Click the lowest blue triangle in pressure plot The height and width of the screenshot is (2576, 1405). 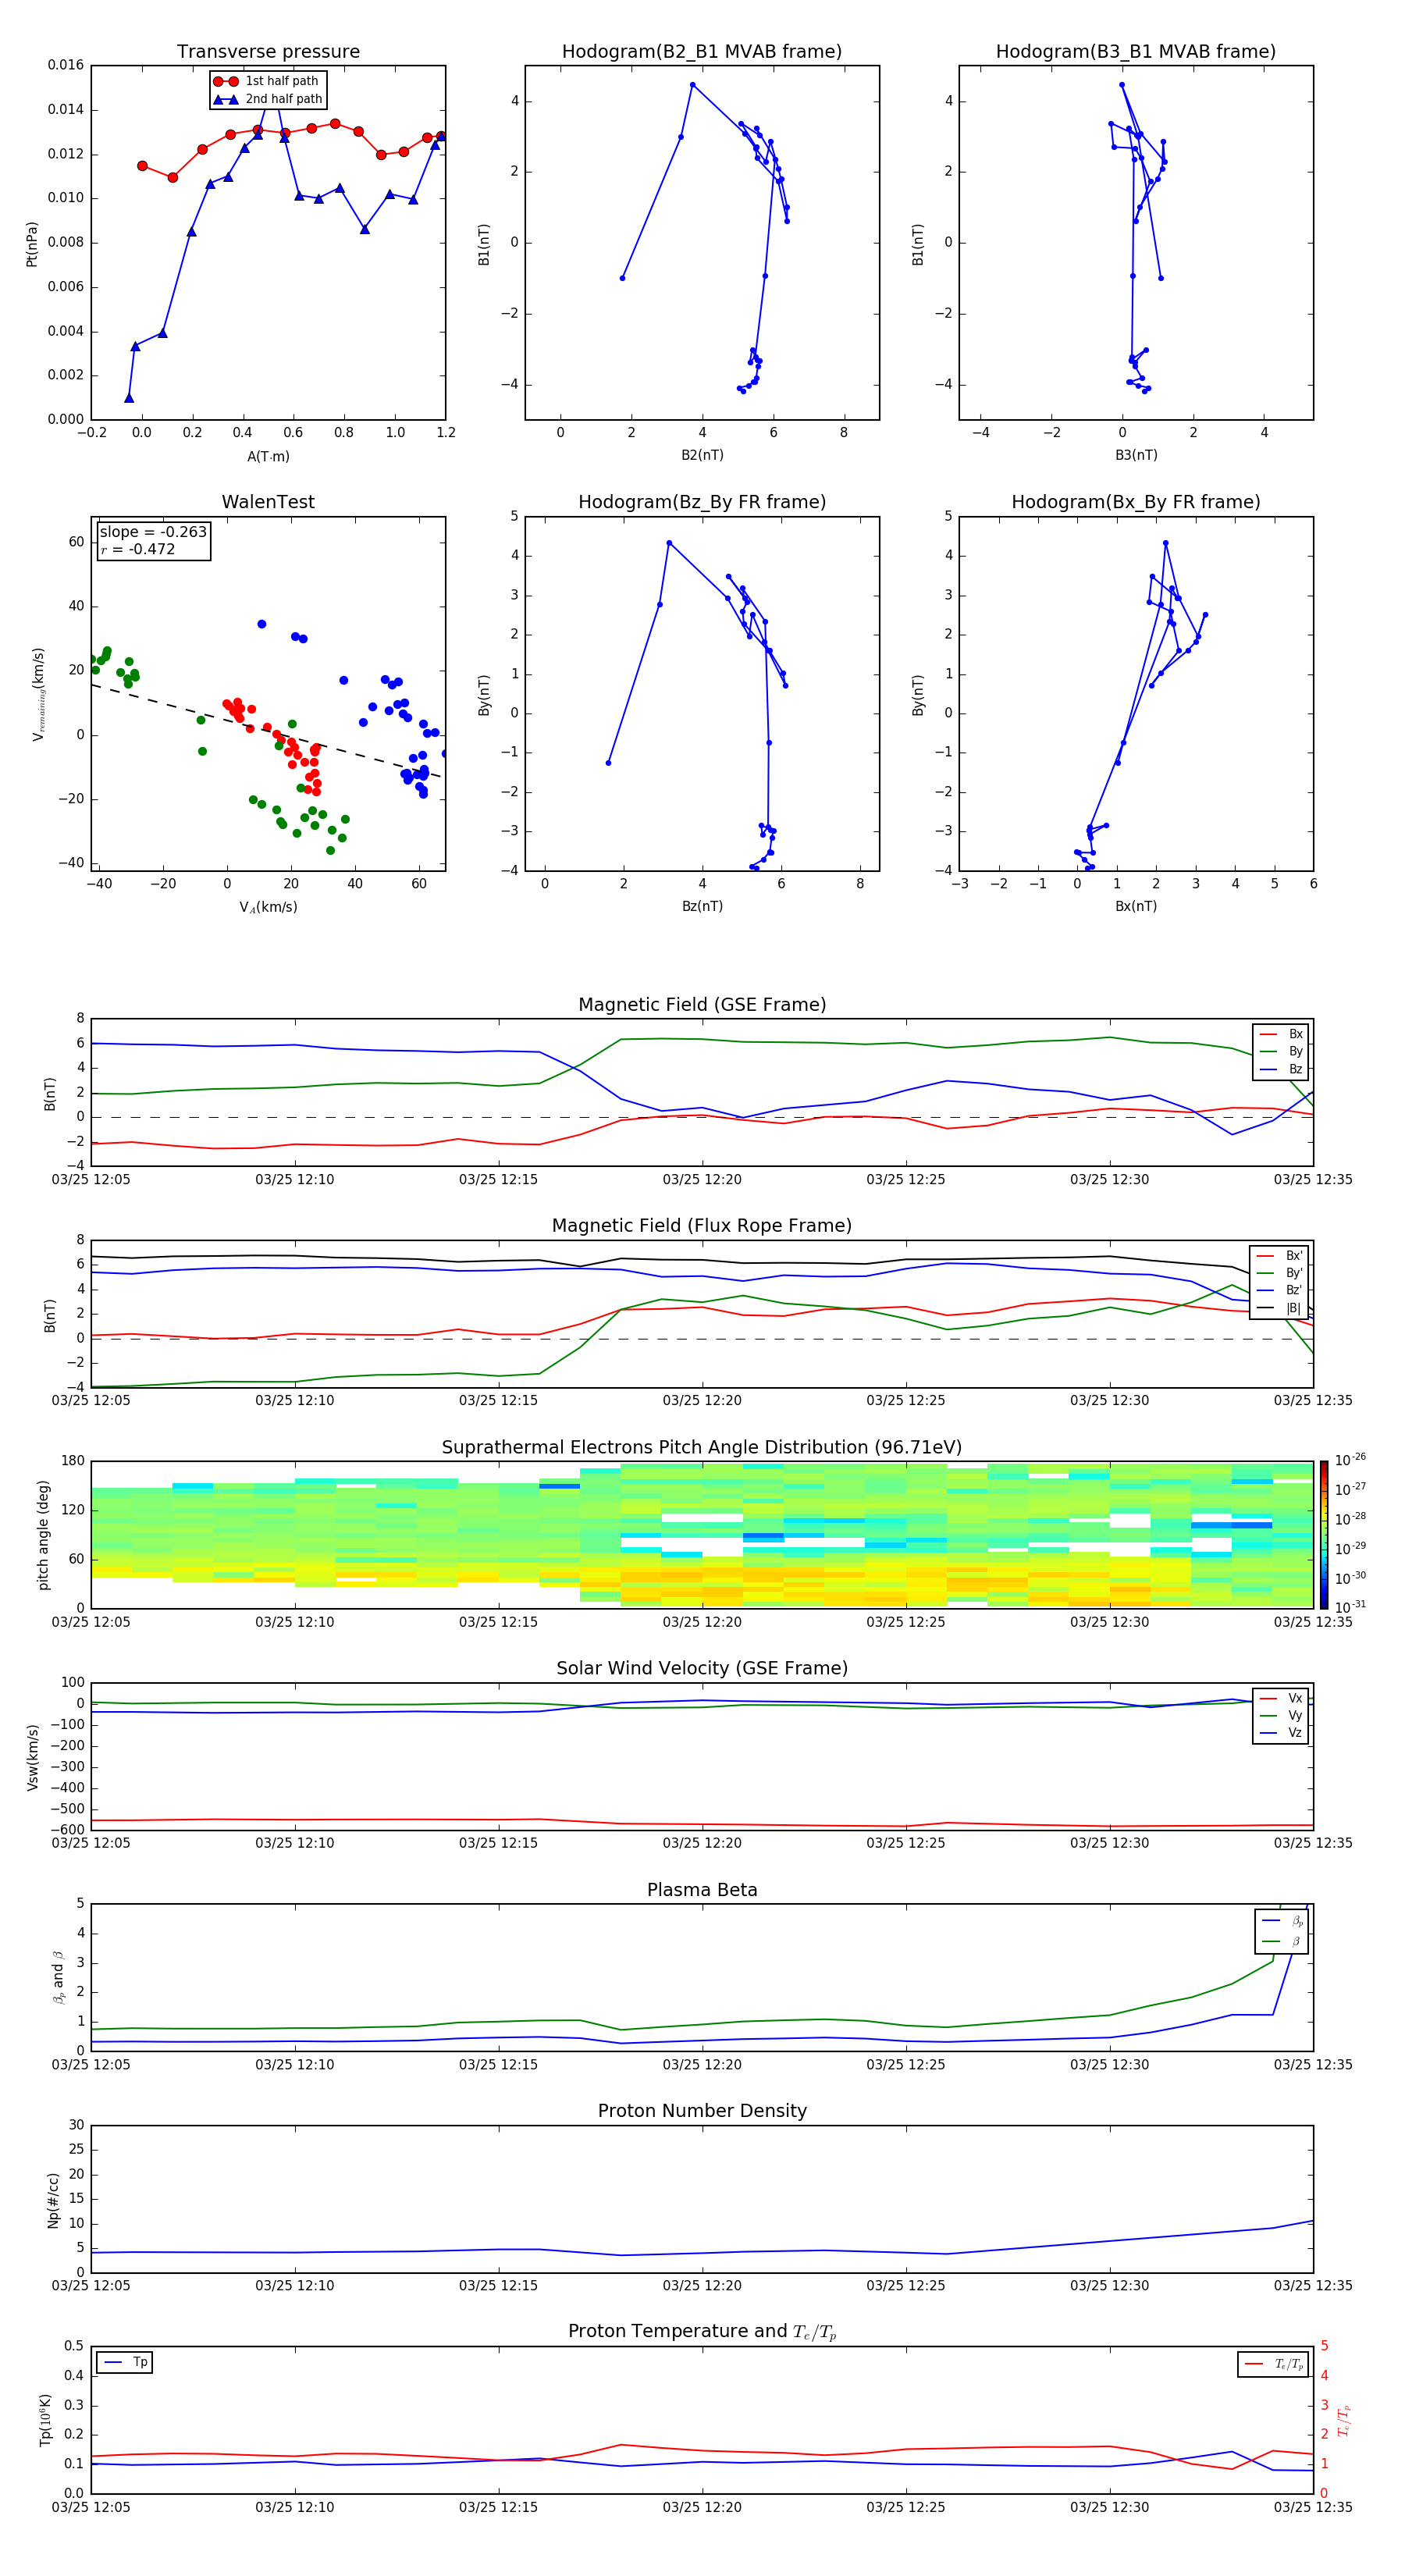click(129, 398)
